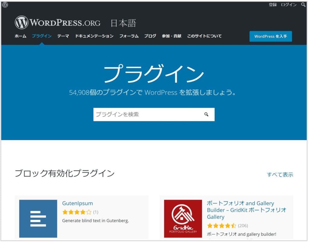Screen dimensions: 309x242
Task: Focus the プラグインを検索 search field
Action: (x=154, y=114)
